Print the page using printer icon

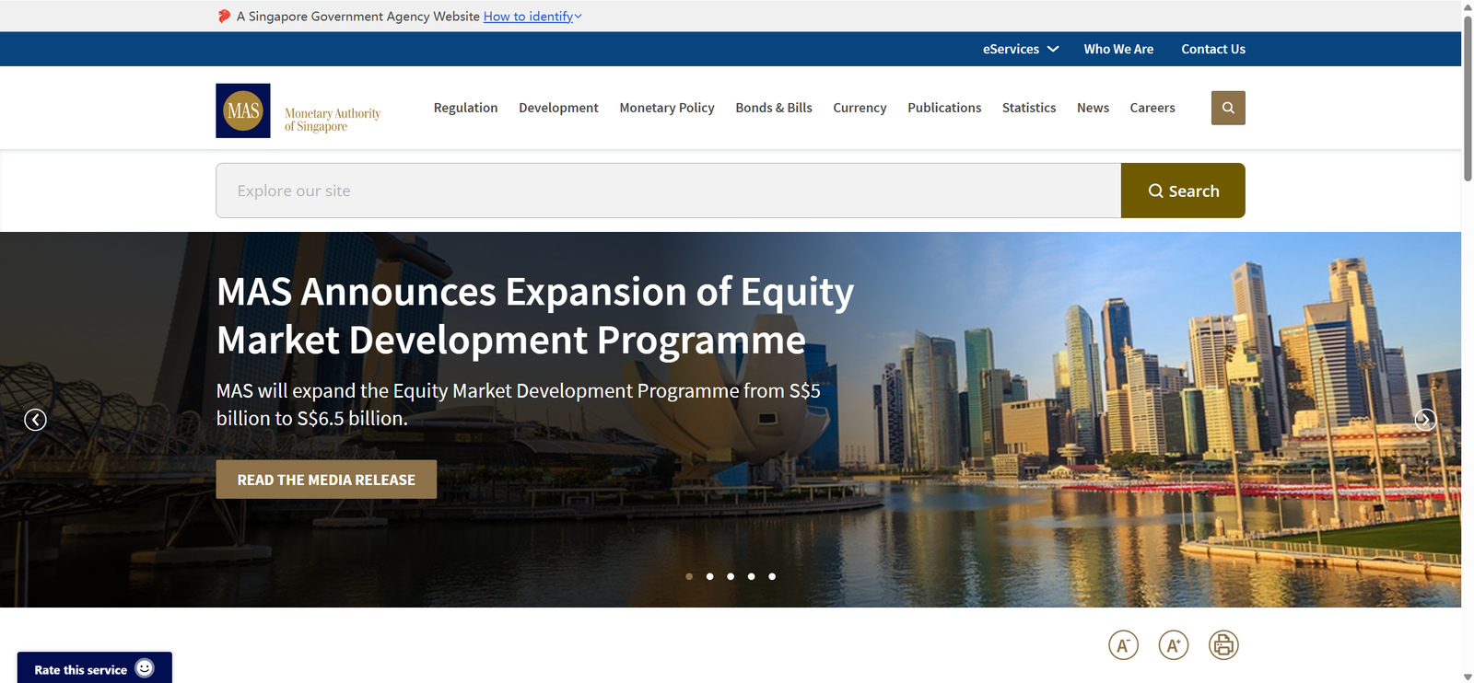pos(1223,645)
